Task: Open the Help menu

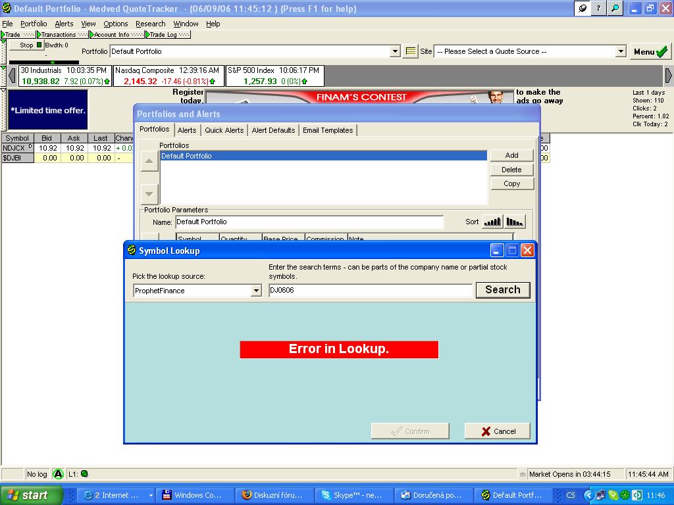Action: point(213,24)
